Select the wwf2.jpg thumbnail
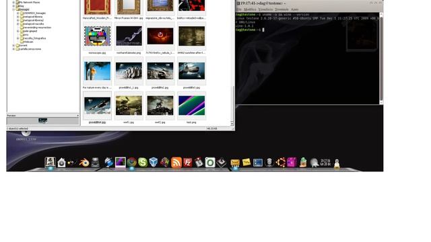431x242 pixels. (x=160, y=106)
